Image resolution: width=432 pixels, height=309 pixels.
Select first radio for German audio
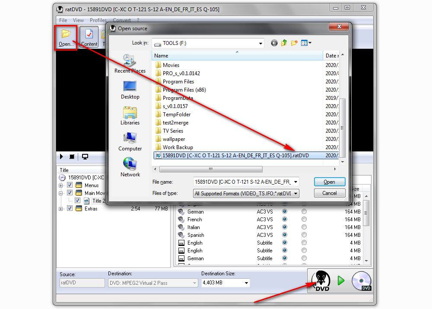pos(285,211)
